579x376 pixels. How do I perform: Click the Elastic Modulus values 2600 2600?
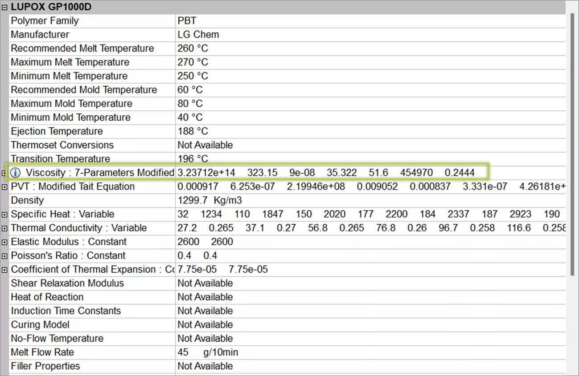[x=205, y=242]
